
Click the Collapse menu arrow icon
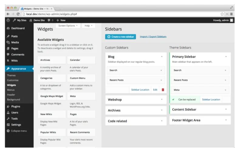point(8,131)
